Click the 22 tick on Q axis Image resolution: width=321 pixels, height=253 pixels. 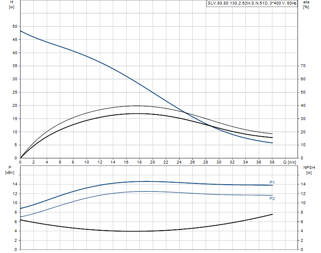165,162
